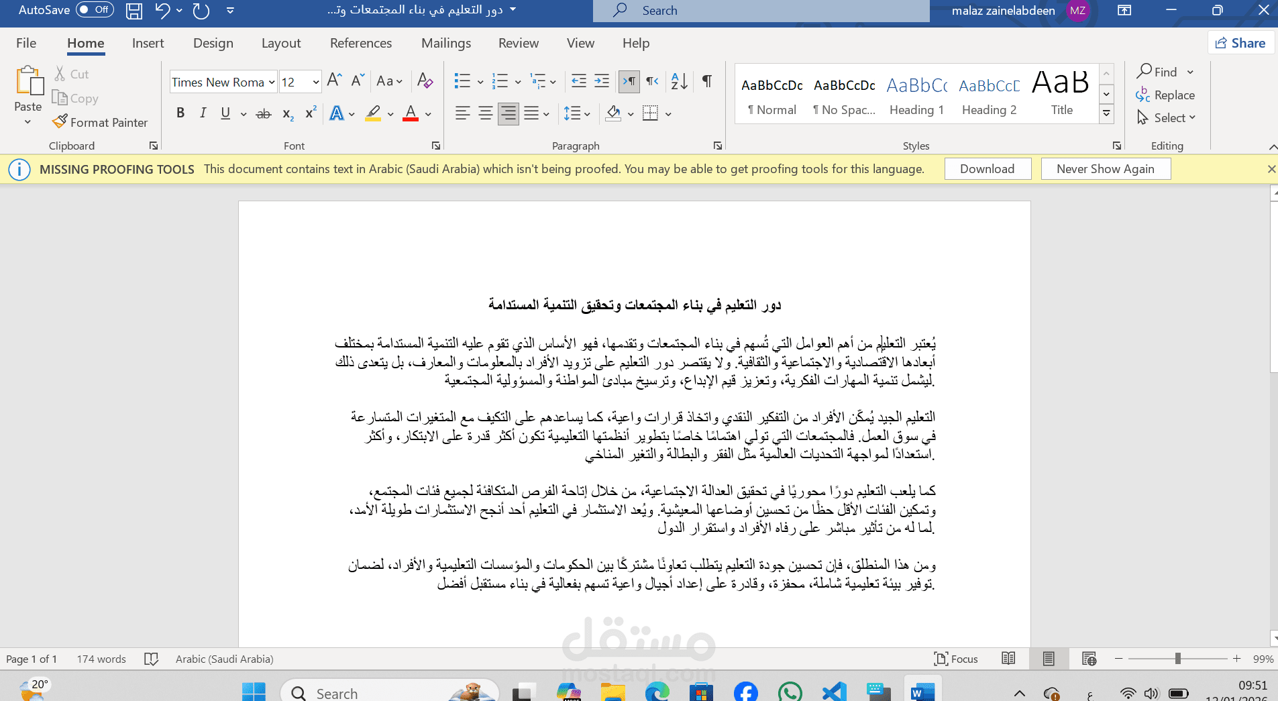The width and height of the screenshot is (1278, 701).
Task: Toggle align right paragraph alignment
Action: pyautogui.click(x=509, y=113)
